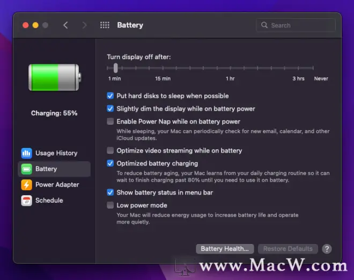Click the Optimized battery charging description
Image resolution: width=354 pixels, height=280 pixels.
(223, 176)
